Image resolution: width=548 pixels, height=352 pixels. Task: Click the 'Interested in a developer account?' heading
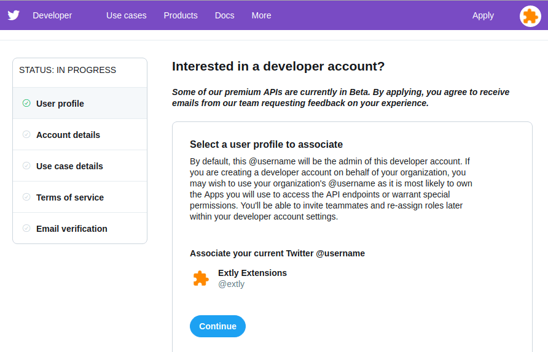278,66
